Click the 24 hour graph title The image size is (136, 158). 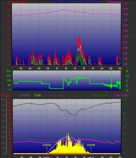click(x=75, y=2)
